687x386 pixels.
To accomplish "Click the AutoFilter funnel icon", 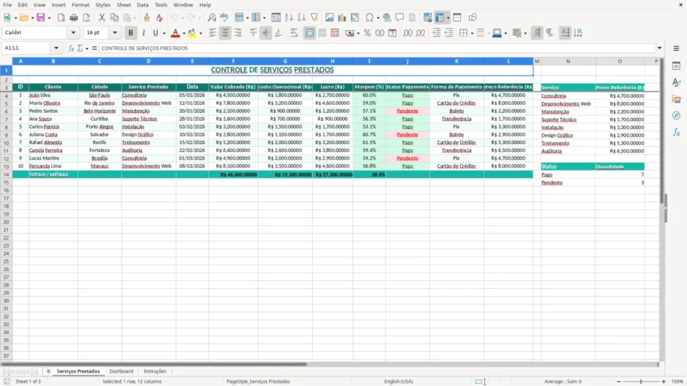I will click(x=314, y=17).
